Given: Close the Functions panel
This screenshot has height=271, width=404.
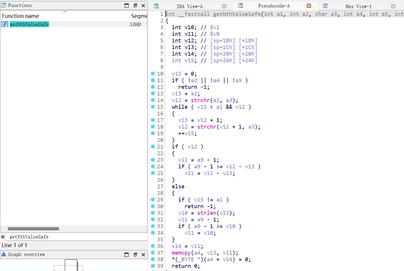Looking at the screenshot, I should 143,5.
